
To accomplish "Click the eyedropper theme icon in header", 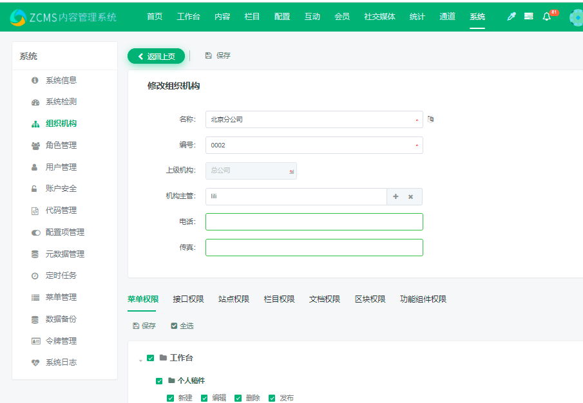I will coord(511,17).
